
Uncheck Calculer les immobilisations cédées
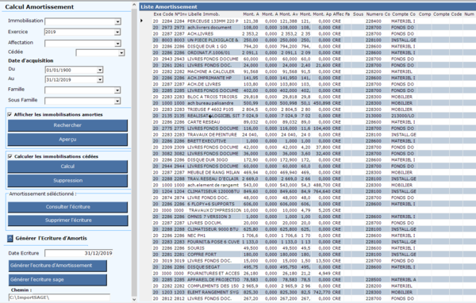(10, 156)
